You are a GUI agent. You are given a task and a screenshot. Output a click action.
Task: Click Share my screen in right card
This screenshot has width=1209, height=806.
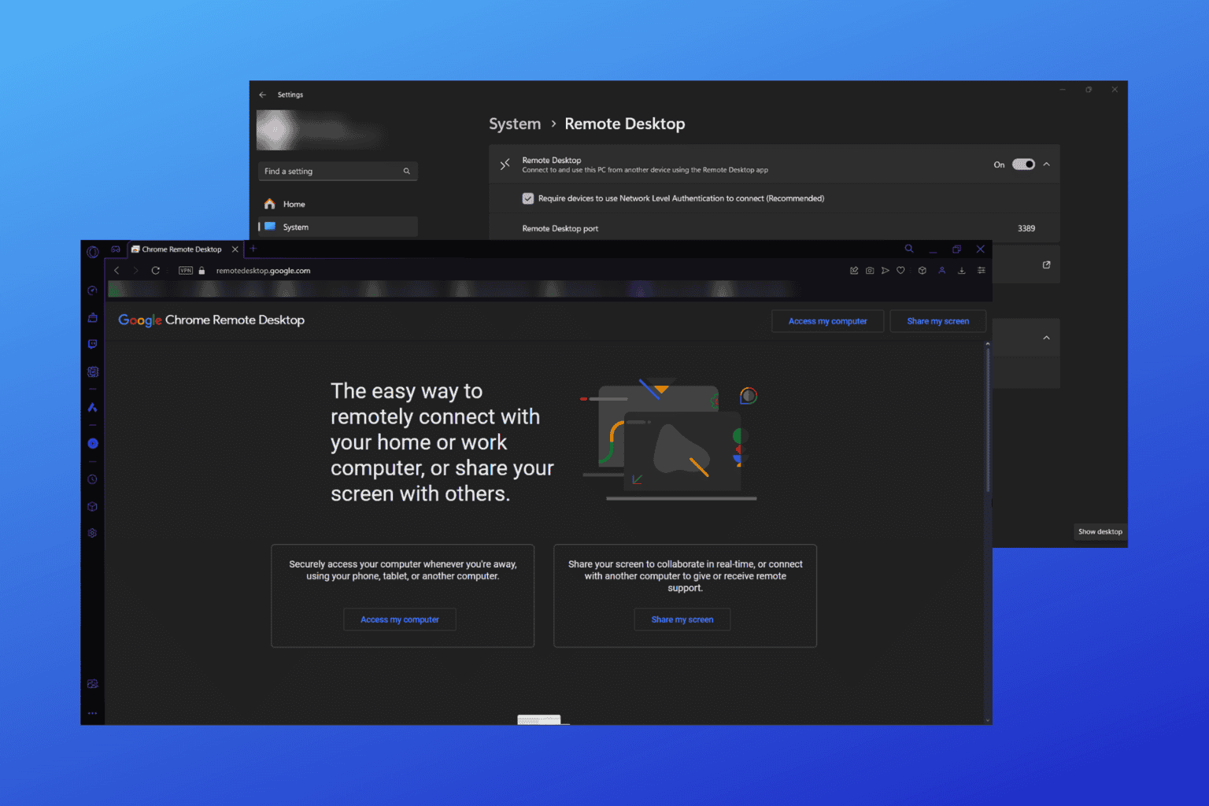pyautogui.click(x=682, y=619)
